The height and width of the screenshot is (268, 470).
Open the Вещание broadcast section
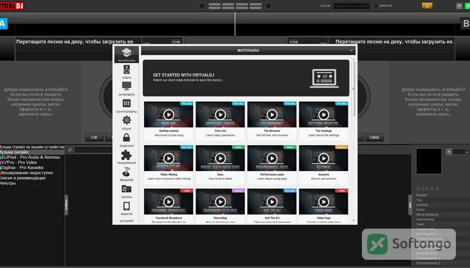pyautogui.click(x=126, y=174)
